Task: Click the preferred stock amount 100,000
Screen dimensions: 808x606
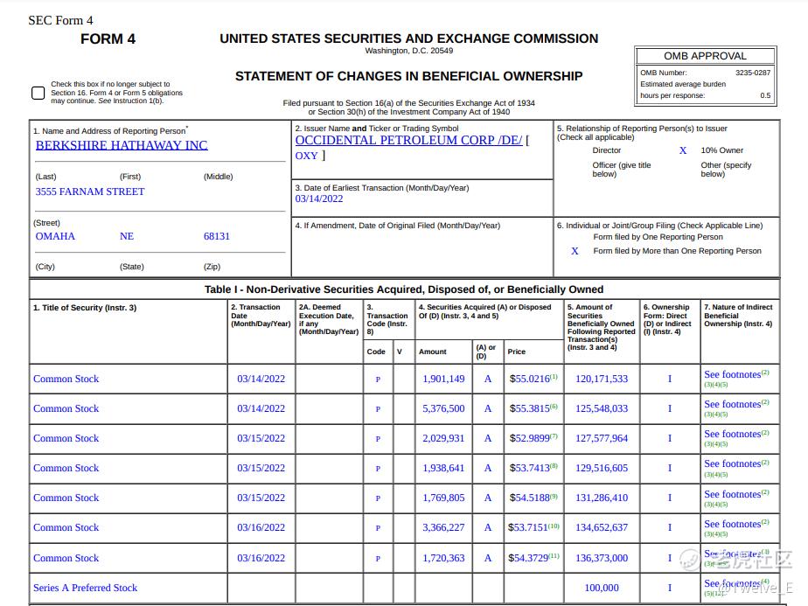Action: pyautogui.click(x=602, y=588)
